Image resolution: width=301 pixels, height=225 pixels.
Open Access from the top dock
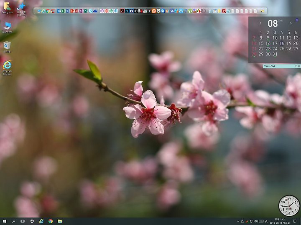click(77, 11)
